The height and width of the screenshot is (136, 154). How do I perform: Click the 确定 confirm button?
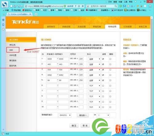coord(74,126)
